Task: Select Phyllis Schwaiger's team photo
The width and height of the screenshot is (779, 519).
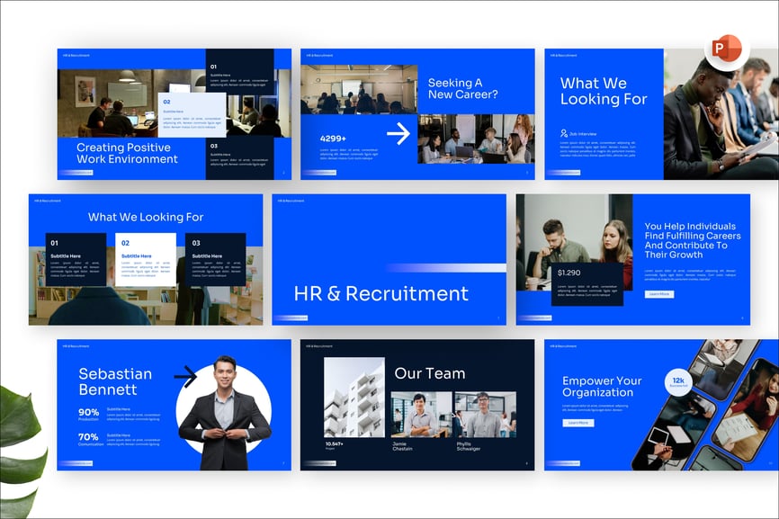Action: 484,414
